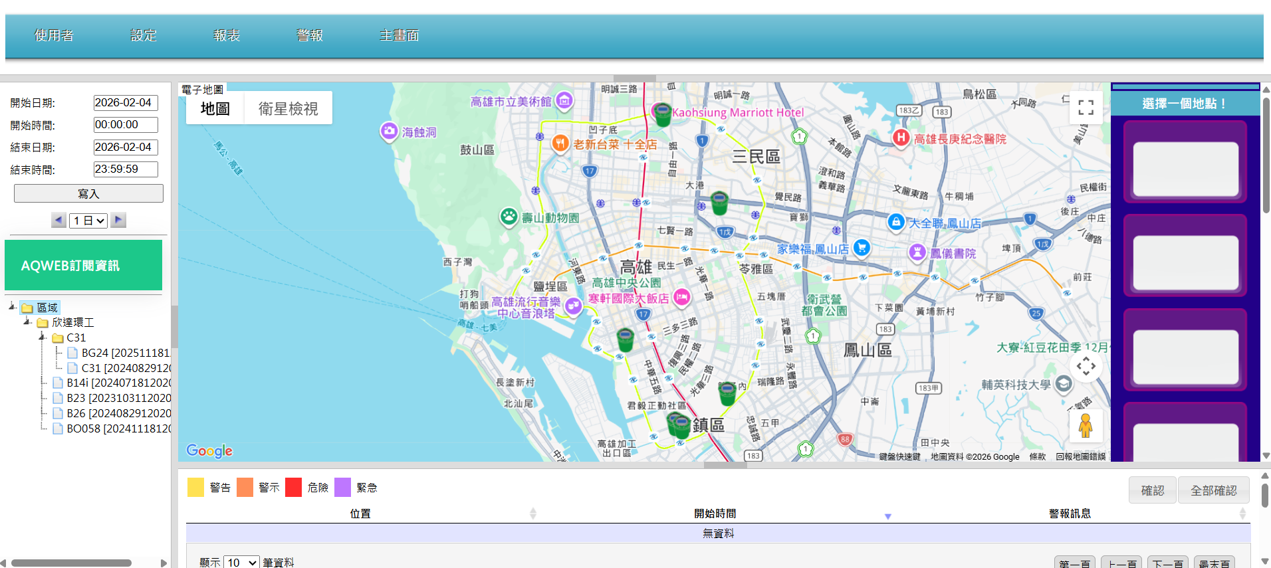Image resolution: width=1271 pixels, height=568 pixels.
Task: Click the AQWEB訂閱資訊 button
Action: [x=83, y=265]
